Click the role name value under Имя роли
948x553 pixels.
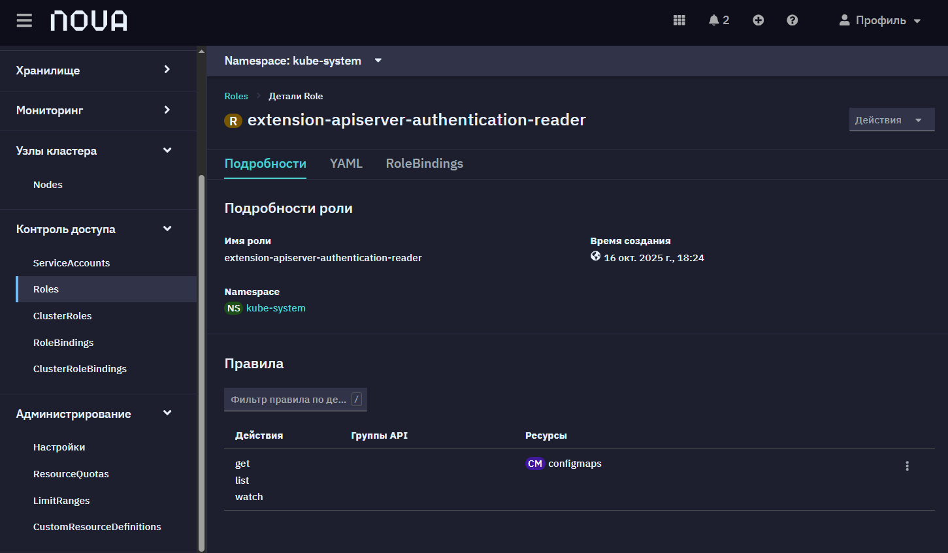point(323,258)
